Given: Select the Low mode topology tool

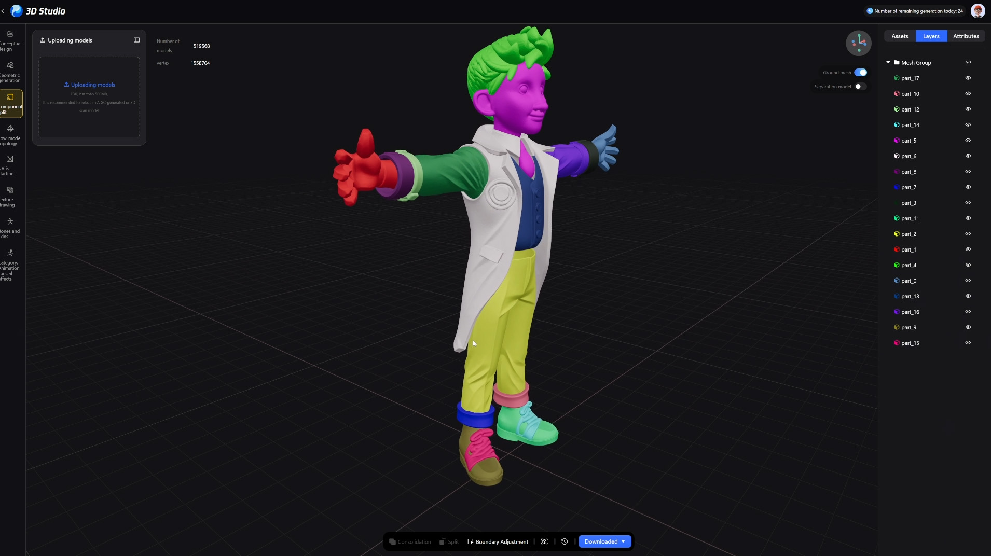Looking at the screenshot, I should [10, 134].
